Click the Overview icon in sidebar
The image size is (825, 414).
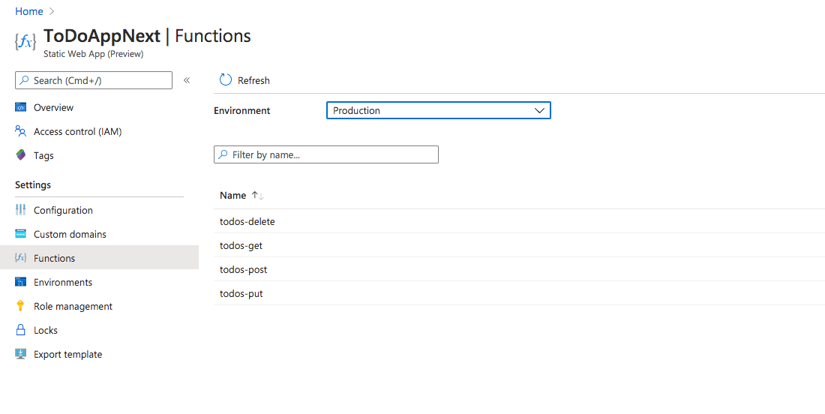pyautogui.click(x=21, y=107)
